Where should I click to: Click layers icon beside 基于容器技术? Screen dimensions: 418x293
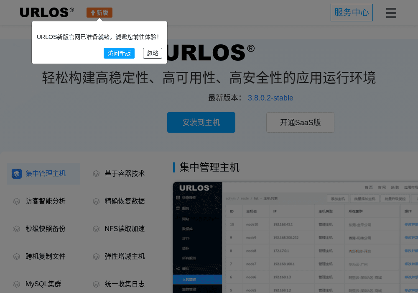(x=96, y=174)
